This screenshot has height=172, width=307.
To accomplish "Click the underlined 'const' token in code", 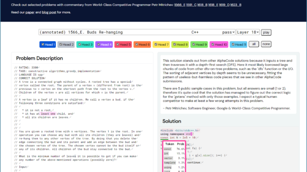I will [x=164, y=137].
